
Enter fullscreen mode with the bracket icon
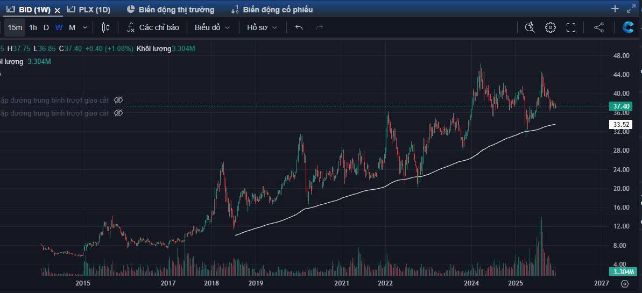point(571,27)
